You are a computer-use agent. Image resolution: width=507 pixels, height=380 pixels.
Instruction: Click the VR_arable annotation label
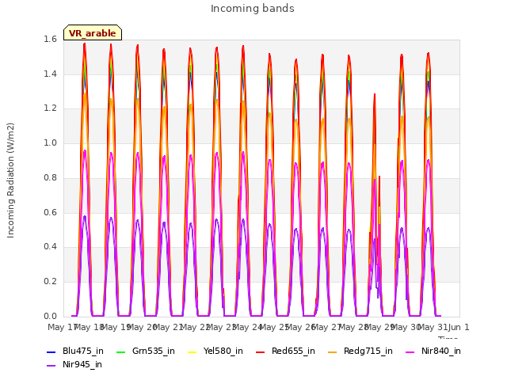click(x=93, y=32)
